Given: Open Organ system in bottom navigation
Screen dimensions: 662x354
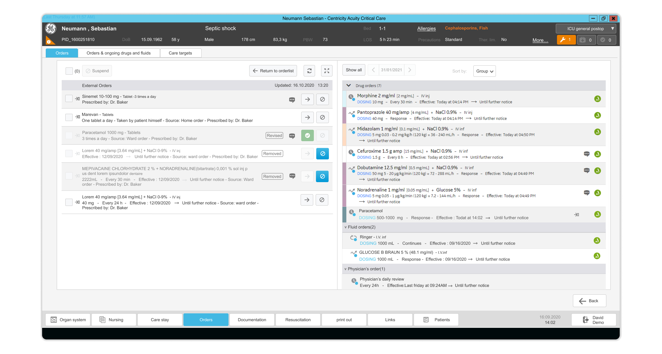Looking at the screenshot, I should point(68,320).
